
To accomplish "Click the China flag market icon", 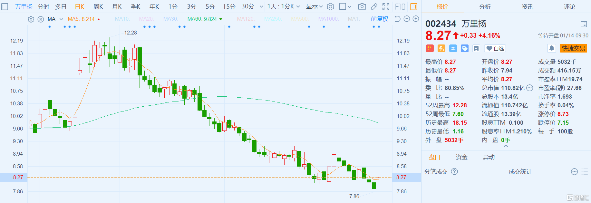I will (x=430, y=48).
